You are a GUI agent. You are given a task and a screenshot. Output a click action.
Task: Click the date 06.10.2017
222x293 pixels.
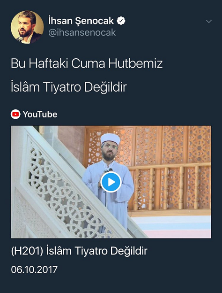click(x=34, y=270)
